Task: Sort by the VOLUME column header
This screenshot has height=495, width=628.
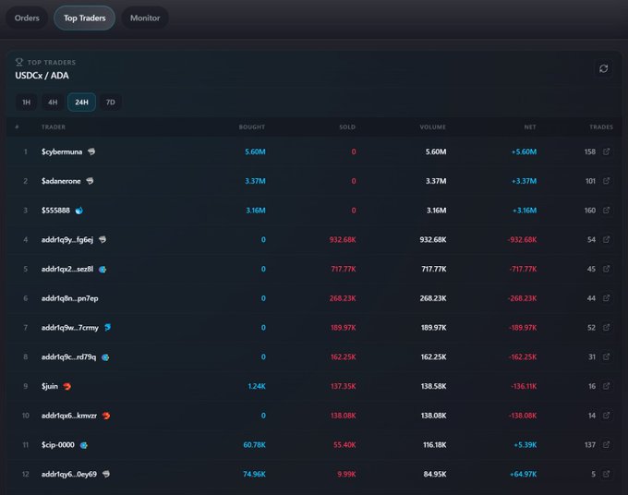Action: (432, 127)
